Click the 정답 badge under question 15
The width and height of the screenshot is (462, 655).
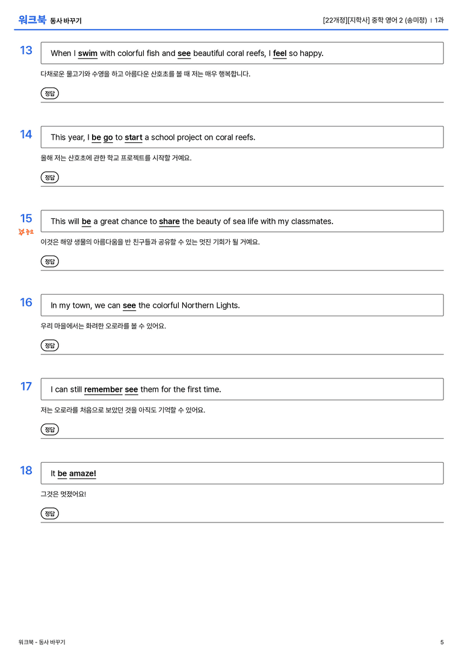[x=49, y=262]
